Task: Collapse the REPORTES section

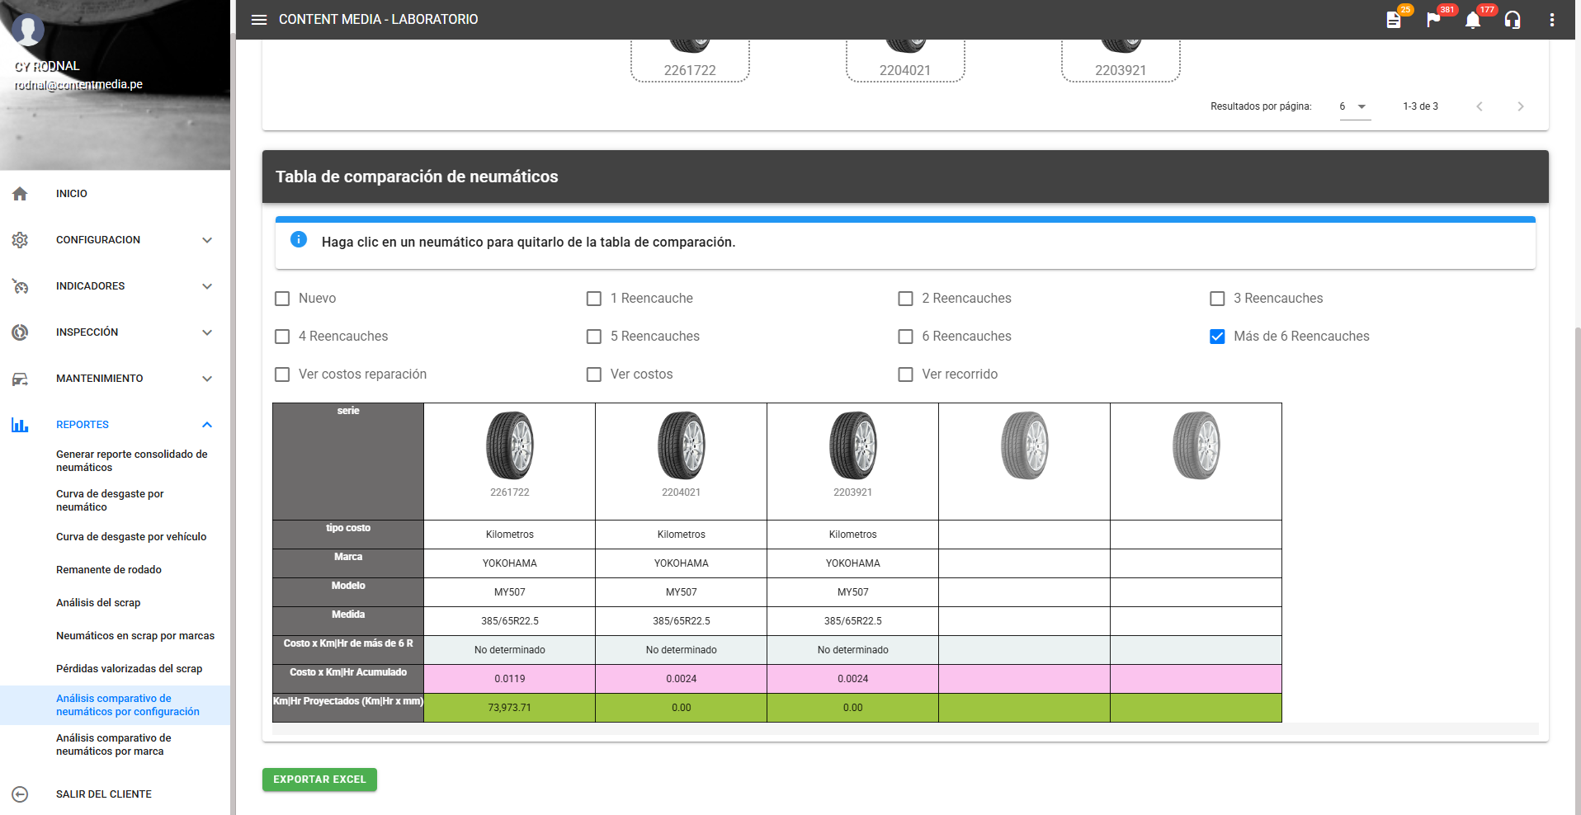Action: 207,425
